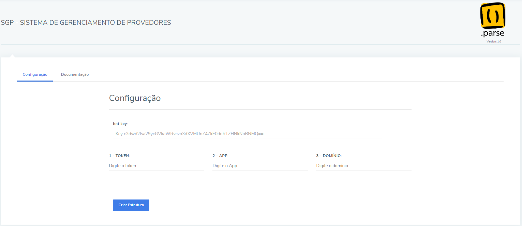Select the 'Digite o App' input
Screen dimensions: 522x226
[260, 166]
